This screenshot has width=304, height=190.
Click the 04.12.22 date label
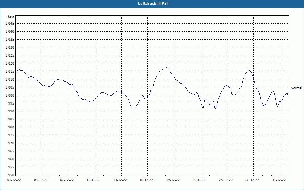41,180
